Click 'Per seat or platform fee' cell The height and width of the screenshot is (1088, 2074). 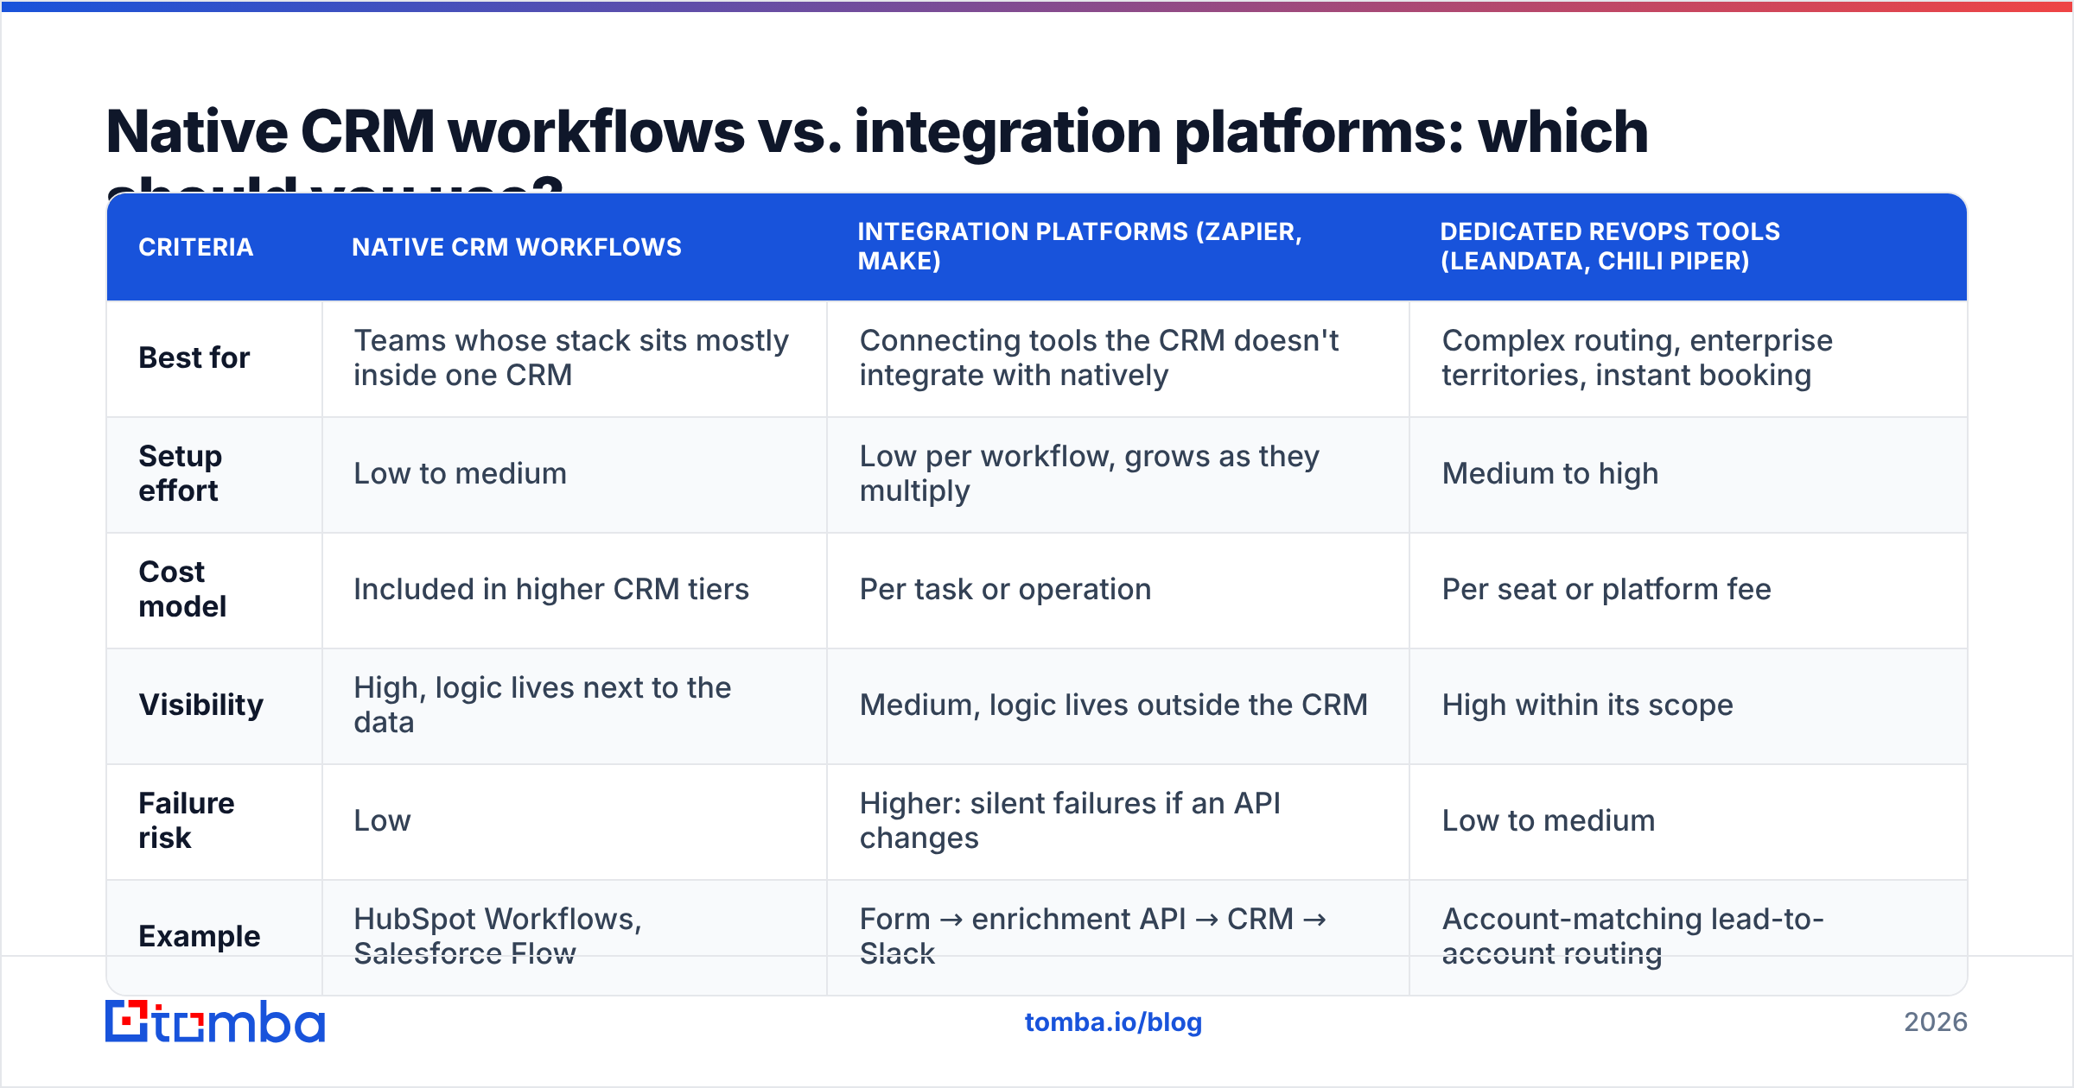1606,589
